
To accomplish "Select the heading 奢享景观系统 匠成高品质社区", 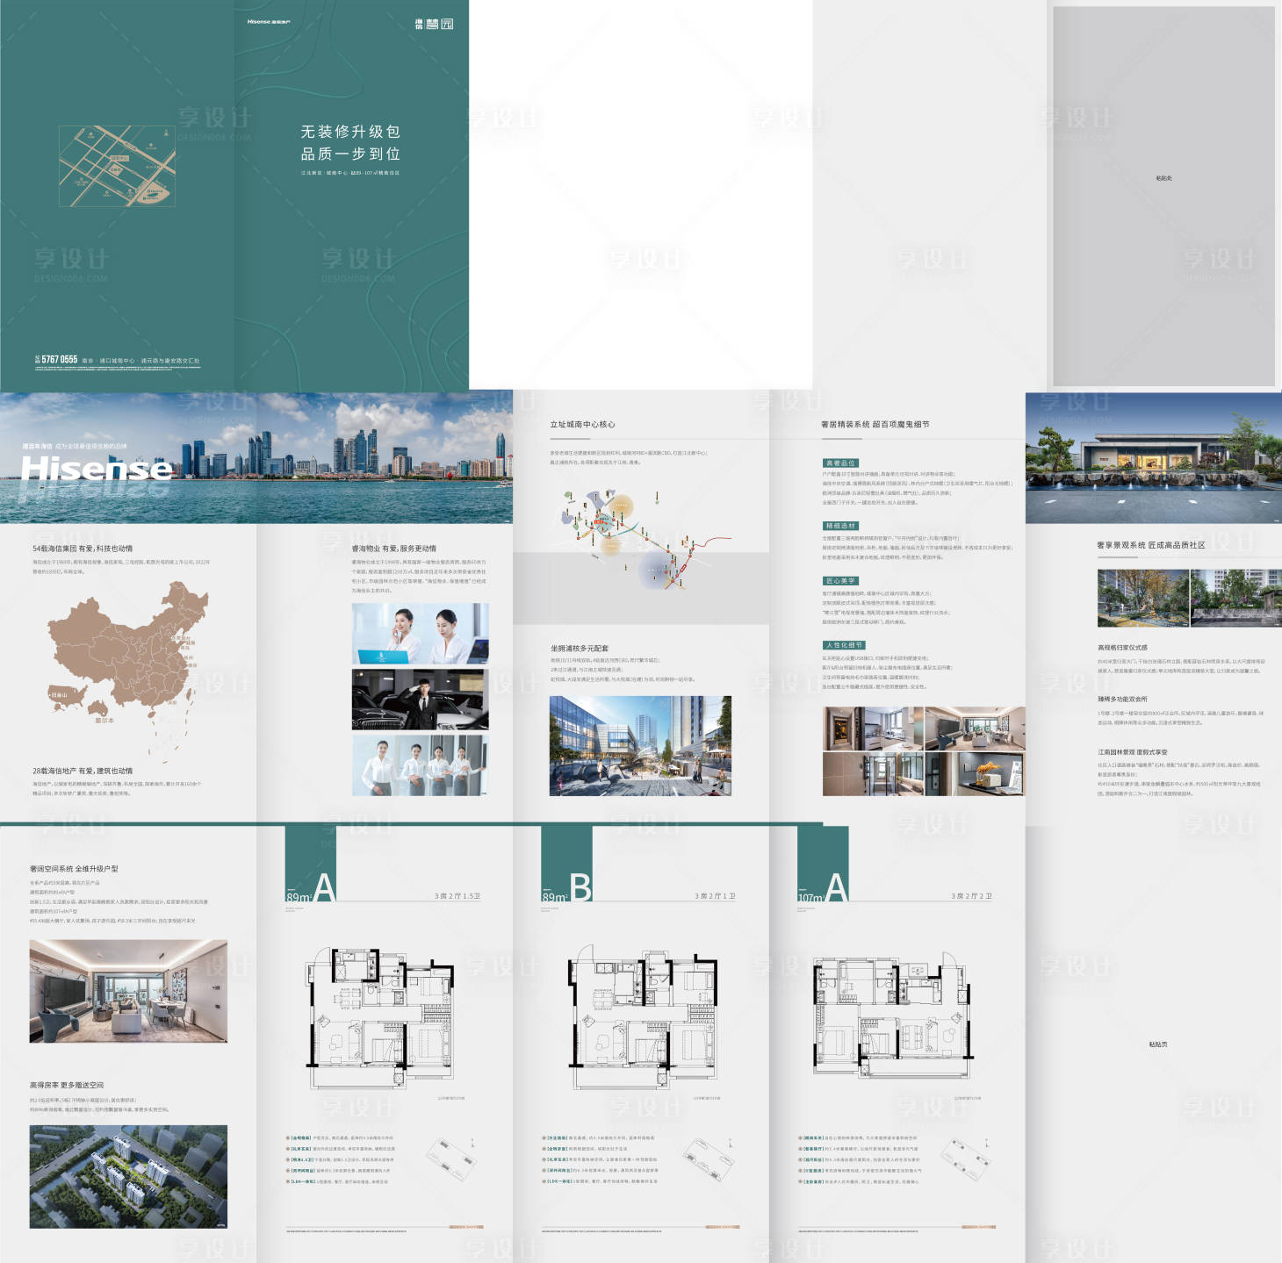I will 1151,546.
